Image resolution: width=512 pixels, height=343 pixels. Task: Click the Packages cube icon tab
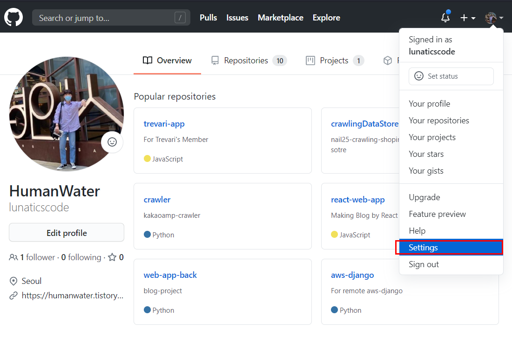pos(388,61)
